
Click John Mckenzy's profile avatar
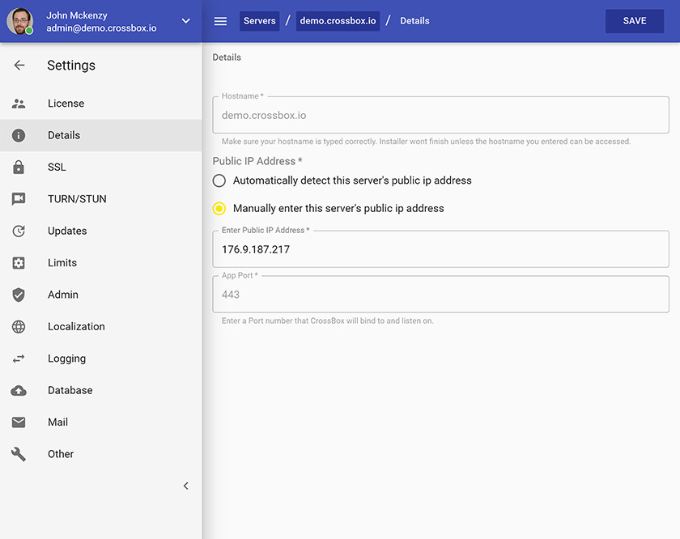click(x=20, y=21)
